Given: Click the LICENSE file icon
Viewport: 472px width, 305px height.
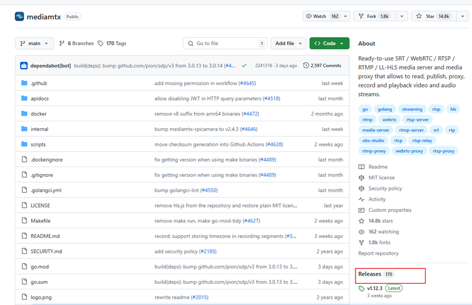Looking at the screenshot, I should (25, 205).
